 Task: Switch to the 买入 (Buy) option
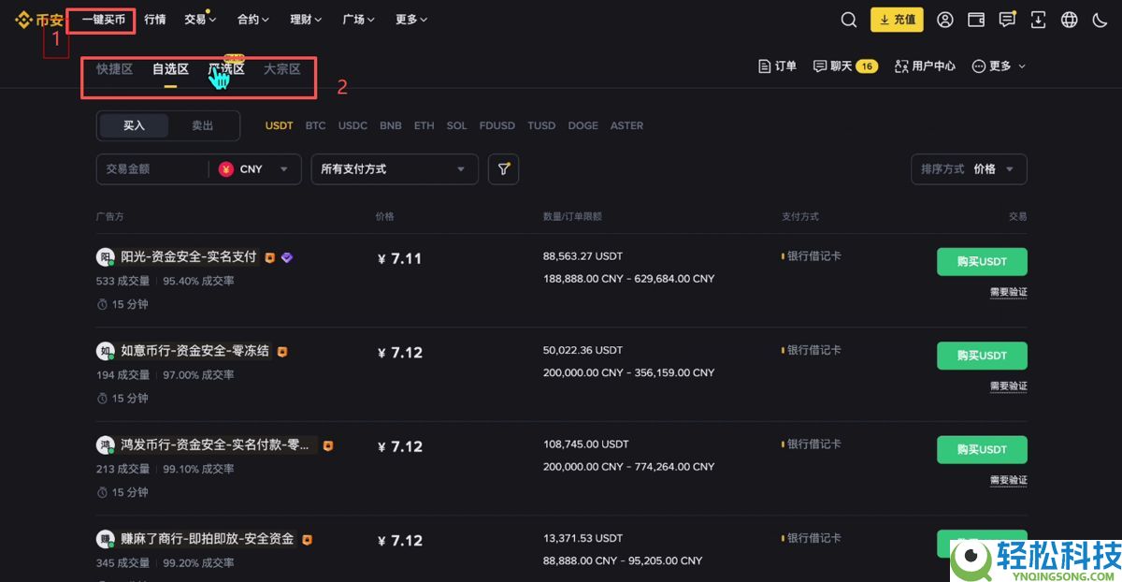[x=132, y=124]
